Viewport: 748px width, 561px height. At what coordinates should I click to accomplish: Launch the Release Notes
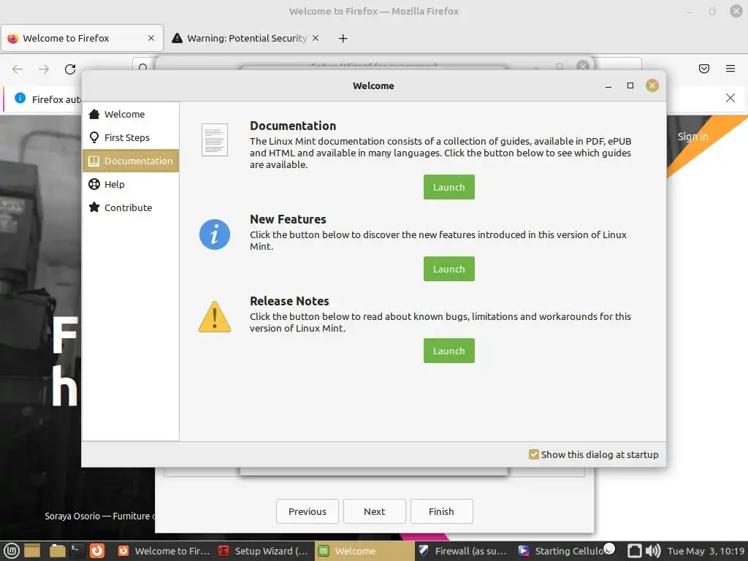click(449, 351)
